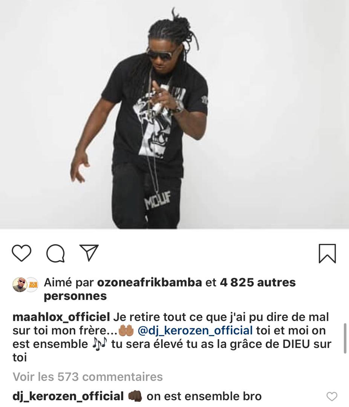Save the post with the bookmark icon
The image size is (349, 407).
coord(327,254)
